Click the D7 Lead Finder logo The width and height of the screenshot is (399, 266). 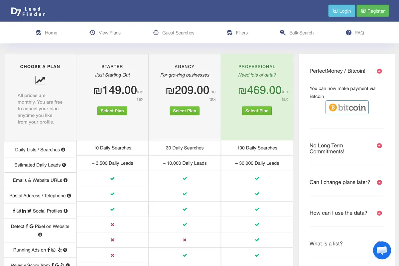pyautogui.click(x=28, y=11)
